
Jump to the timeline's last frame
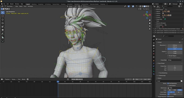[82, 79]
